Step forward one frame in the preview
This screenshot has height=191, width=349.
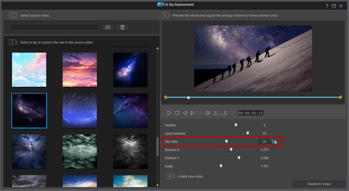pos(193,113)
